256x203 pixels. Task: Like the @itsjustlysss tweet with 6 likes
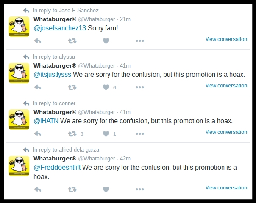coord(106,87)
